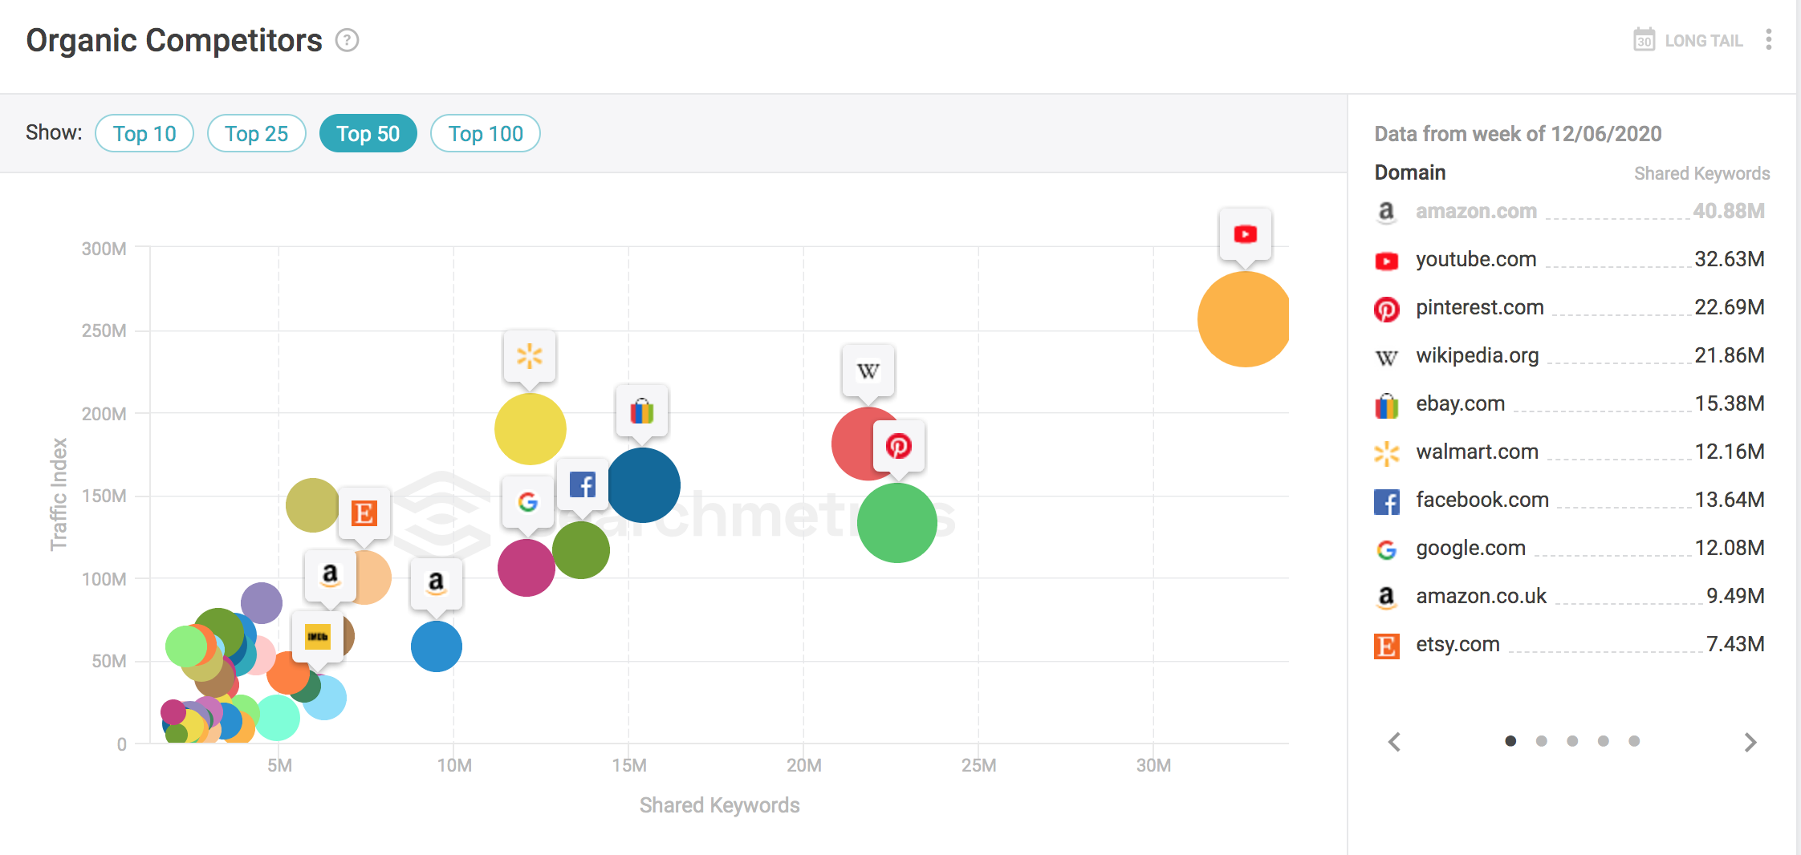
Task: Select the dark green Facebook bubble
Action: click(581, 550)
